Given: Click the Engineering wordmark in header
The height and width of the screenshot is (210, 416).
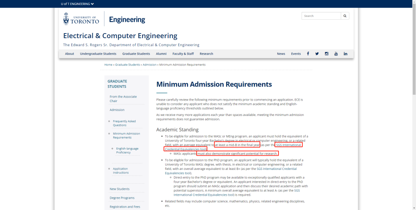Looking at the screenshot, I should point(127,19).
